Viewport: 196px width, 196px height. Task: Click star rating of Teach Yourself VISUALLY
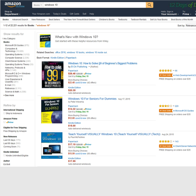[165, 142]
